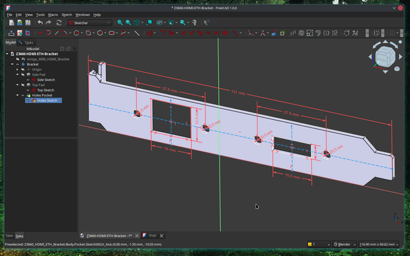Select the Create Slot tool
Screen dimensions: 410x256
pyautogui.click(x=111, y=33)
